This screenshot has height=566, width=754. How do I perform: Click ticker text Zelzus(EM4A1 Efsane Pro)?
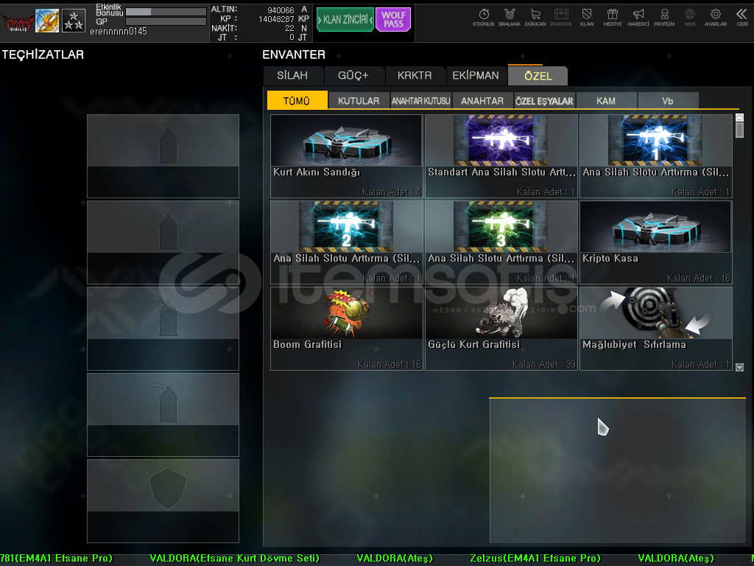[x=535, y=558]
